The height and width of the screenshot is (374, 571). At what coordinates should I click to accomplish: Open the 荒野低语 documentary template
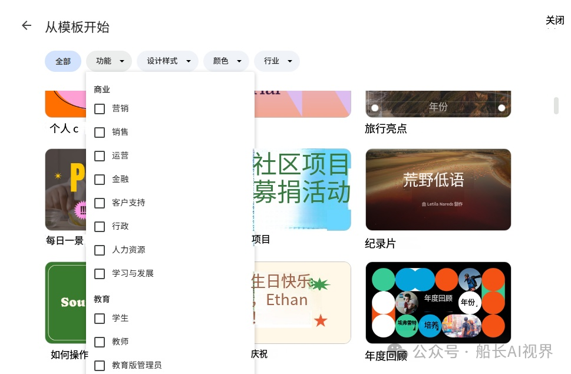click(x=438, y=190)
